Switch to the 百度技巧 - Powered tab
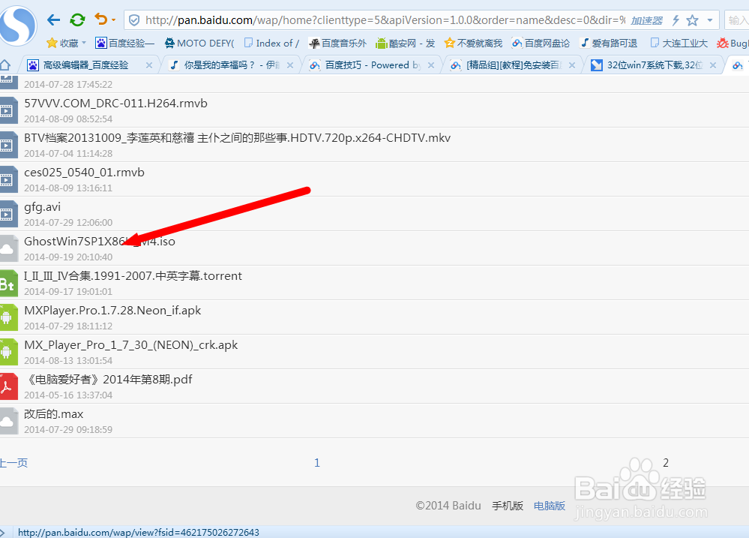Image resolution: width=749 pixels, height=538 pixels. pos(365,65)
